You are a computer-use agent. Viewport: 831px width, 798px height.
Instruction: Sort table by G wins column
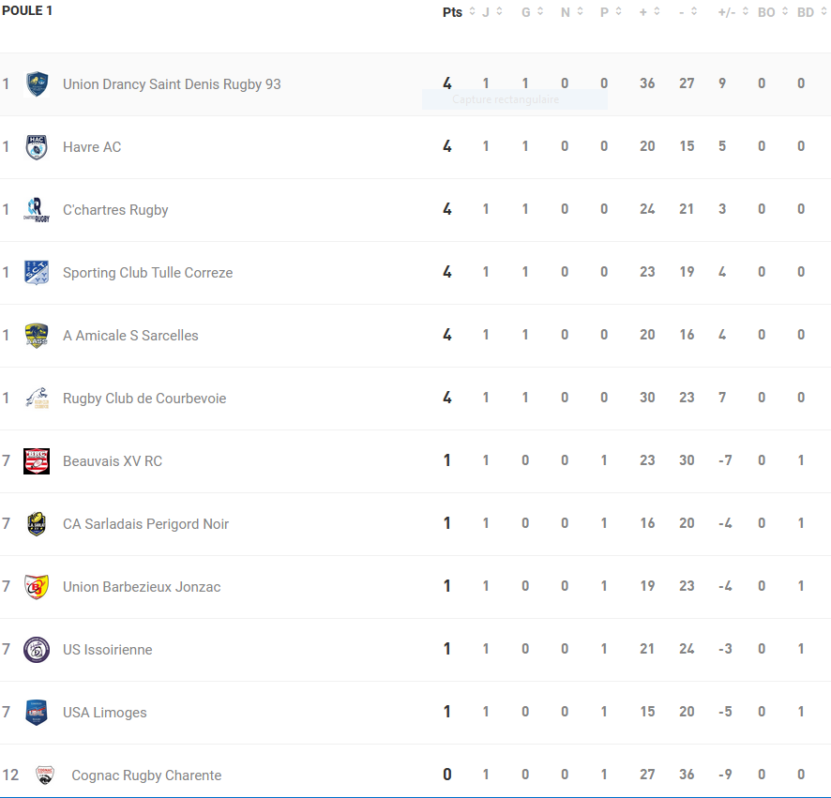(539, 12)
